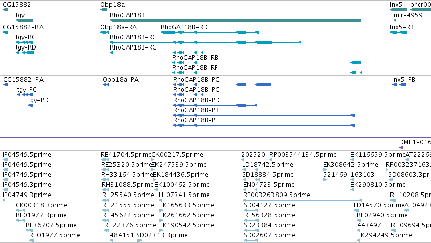Select the RE02940.5prime EST label

click(x=382, y=215)
